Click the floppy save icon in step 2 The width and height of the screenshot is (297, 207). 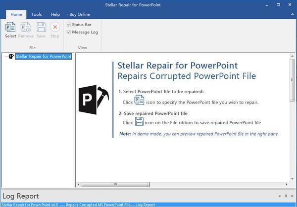pyautogui.click(x=139, y=121)
